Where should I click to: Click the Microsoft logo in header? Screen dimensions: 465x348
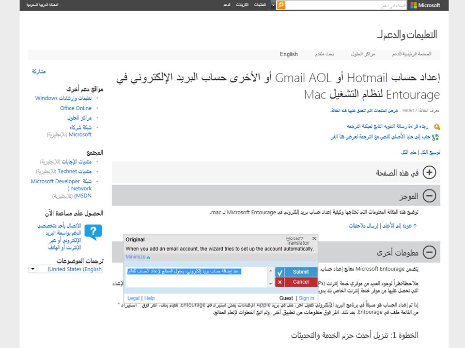point(425,5)
